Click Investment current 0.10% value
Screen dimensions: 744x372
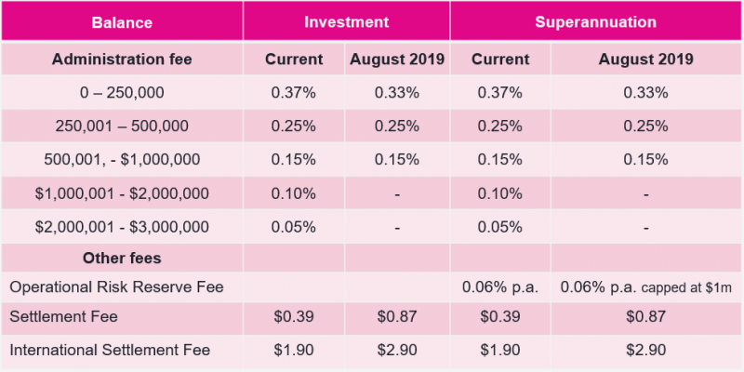pos(293,193)
